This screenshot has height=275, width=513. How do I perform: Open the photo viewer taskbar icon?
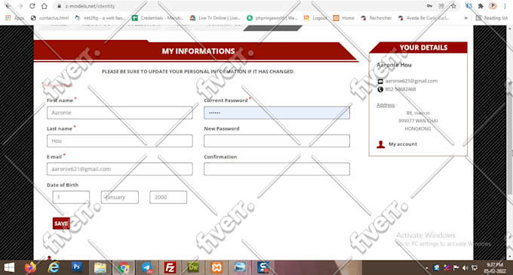pos(240,267)
